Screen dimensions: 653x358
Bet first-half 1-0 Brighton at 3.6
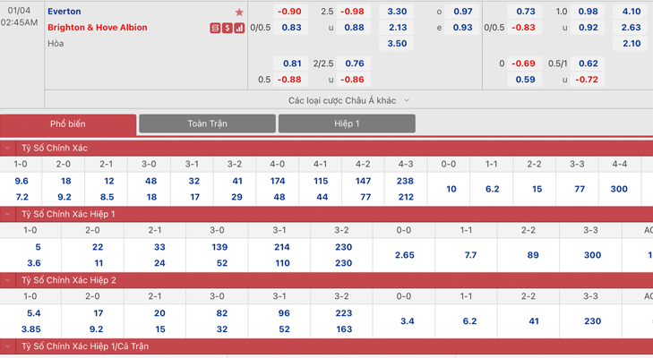click(x=34, y=263)
